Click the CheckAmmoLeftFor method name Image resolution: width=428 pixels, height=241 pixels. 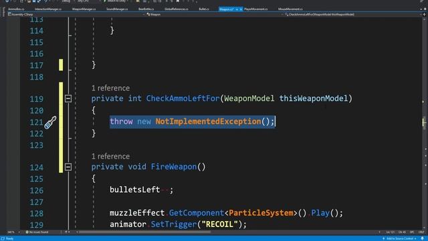tap(183, 98)
